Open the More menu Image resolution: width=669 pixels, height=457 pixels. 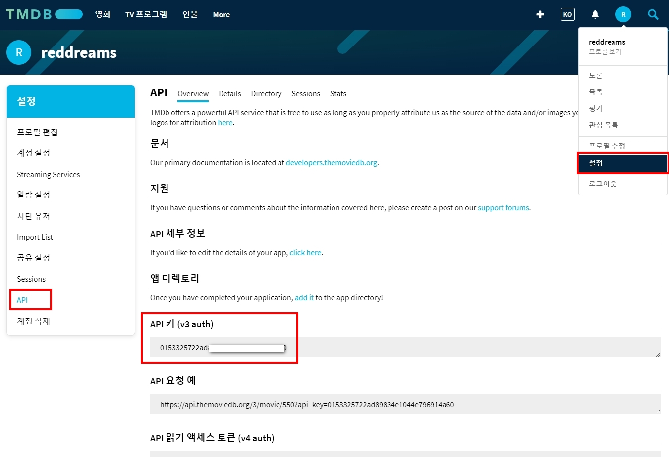click(222, 15)
